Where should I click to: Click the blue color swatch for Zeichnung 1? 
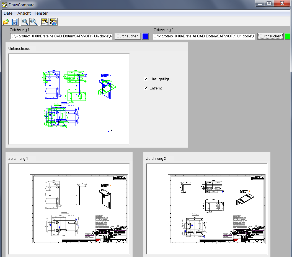pos(145,36)
